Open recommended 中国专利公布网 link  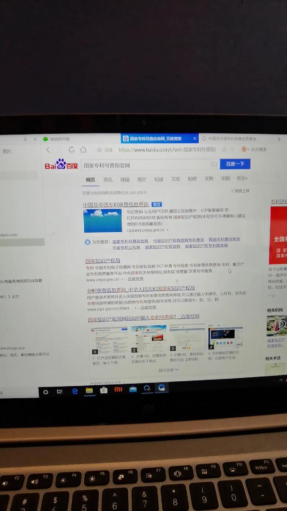tap(126, 247)
